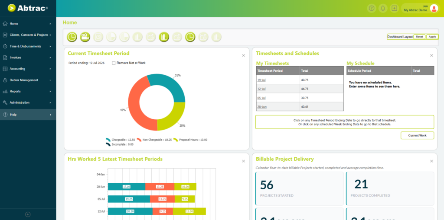
Task: Click the Timesheet Period column header
Action: coord(278,70)
